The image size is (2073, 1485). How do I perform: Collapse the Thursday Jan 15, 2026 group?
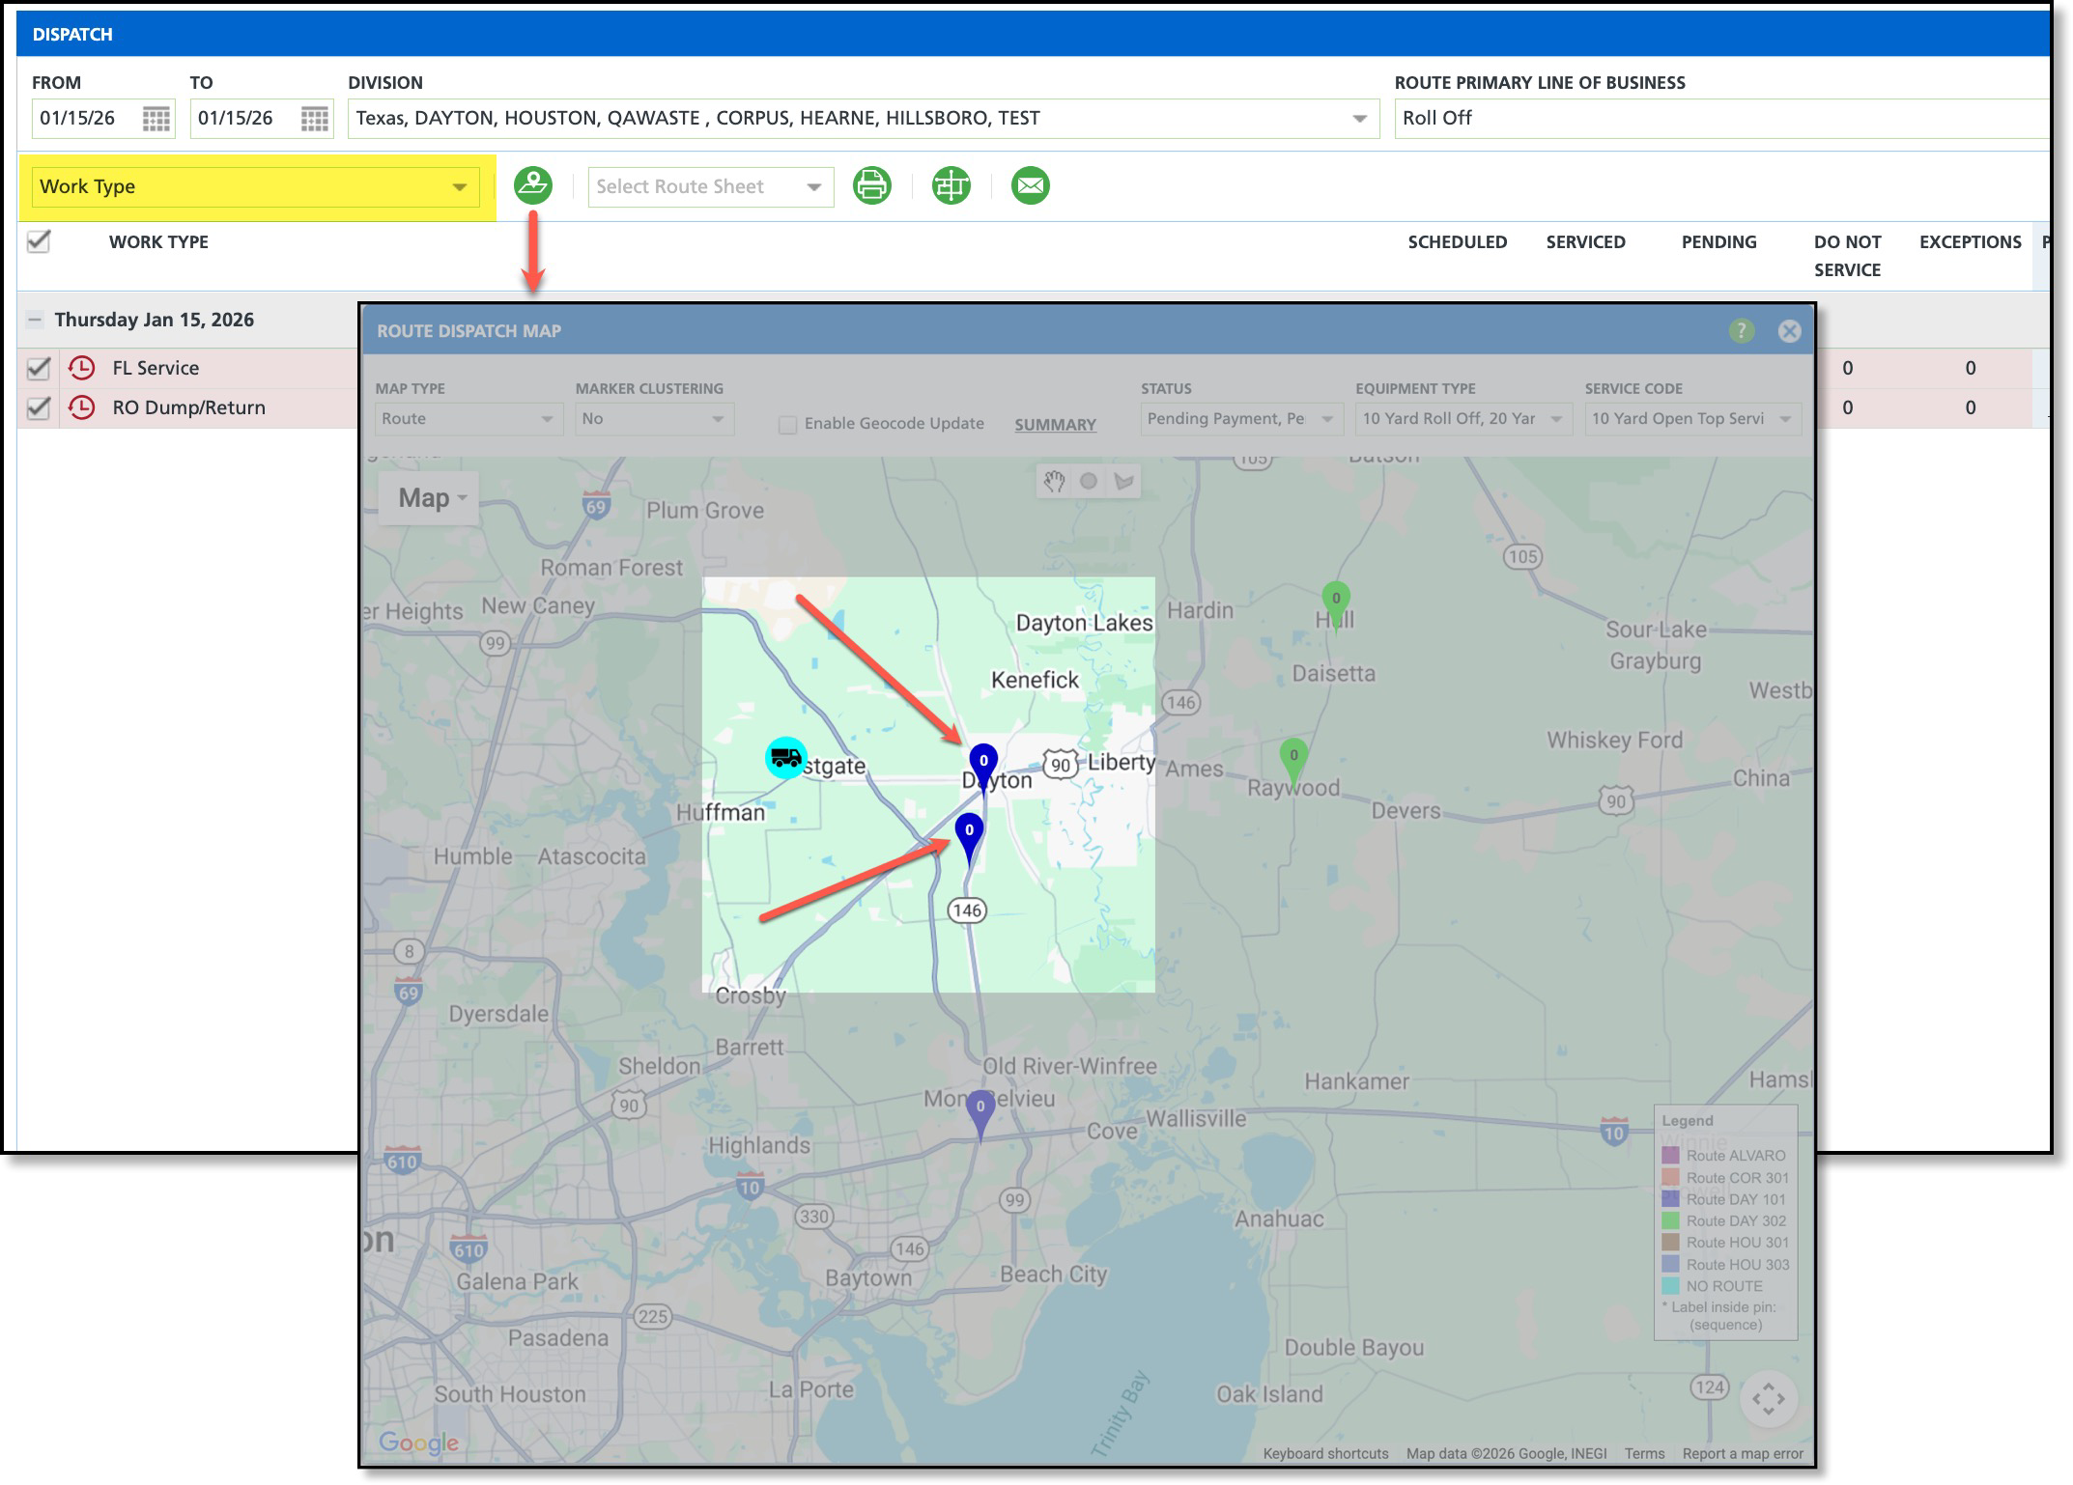tap(36, 320)
